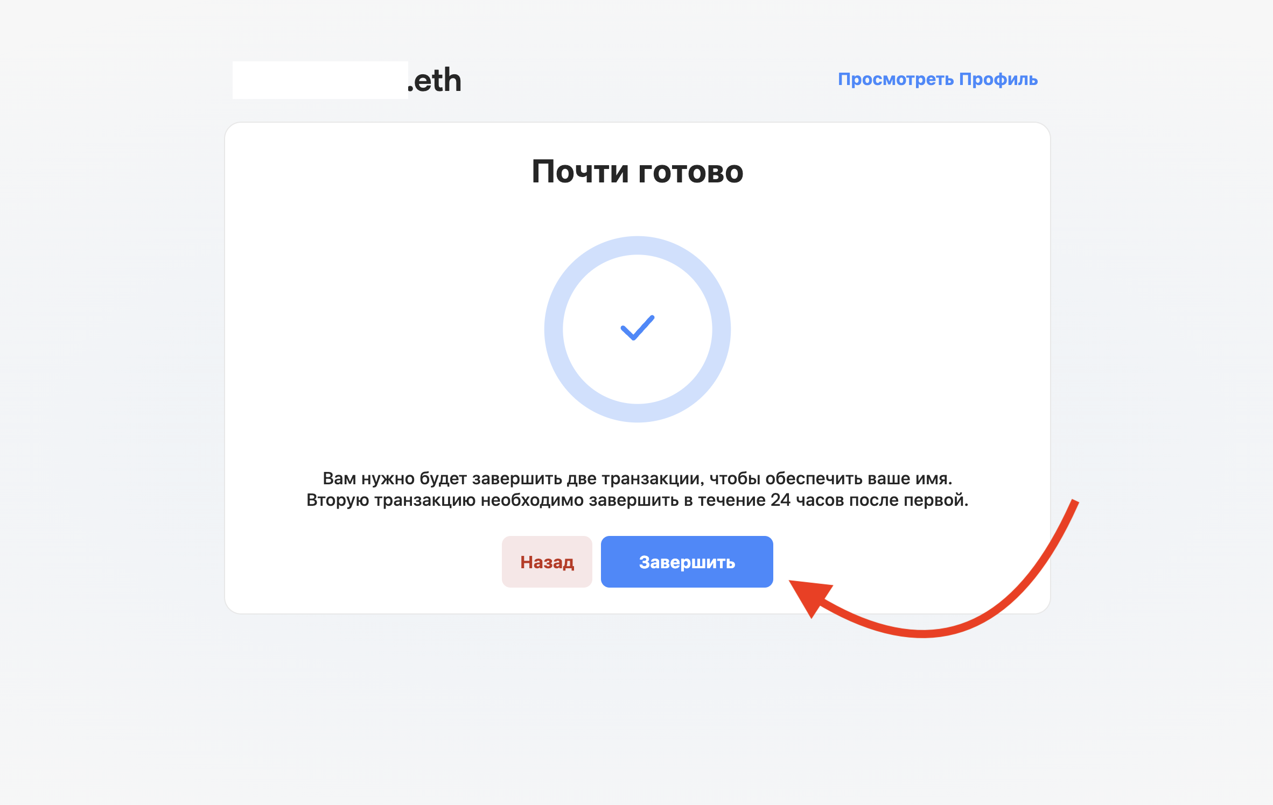
Task: Open Просмотреть Профиль link
Action: (x=938, y=79)
